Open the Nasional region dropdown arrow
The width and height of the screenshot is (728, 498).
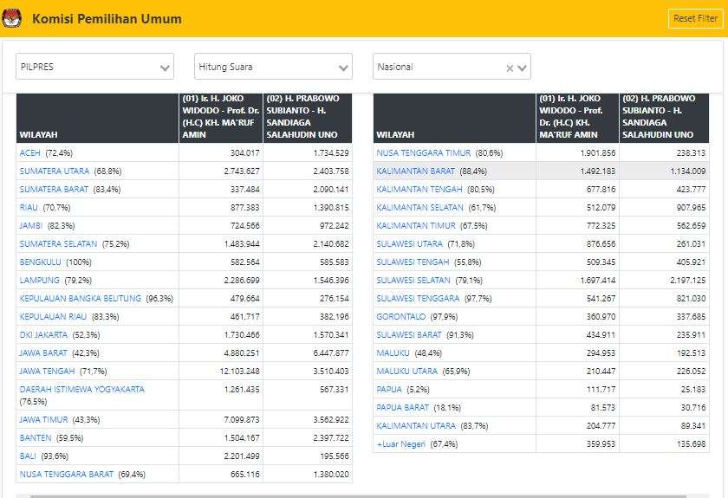523,68
